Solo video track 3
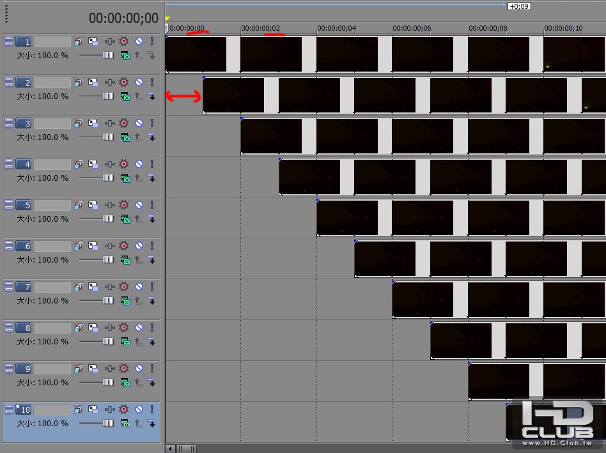The height and width of the screenshot is (453, 606). tap(152, 123)
